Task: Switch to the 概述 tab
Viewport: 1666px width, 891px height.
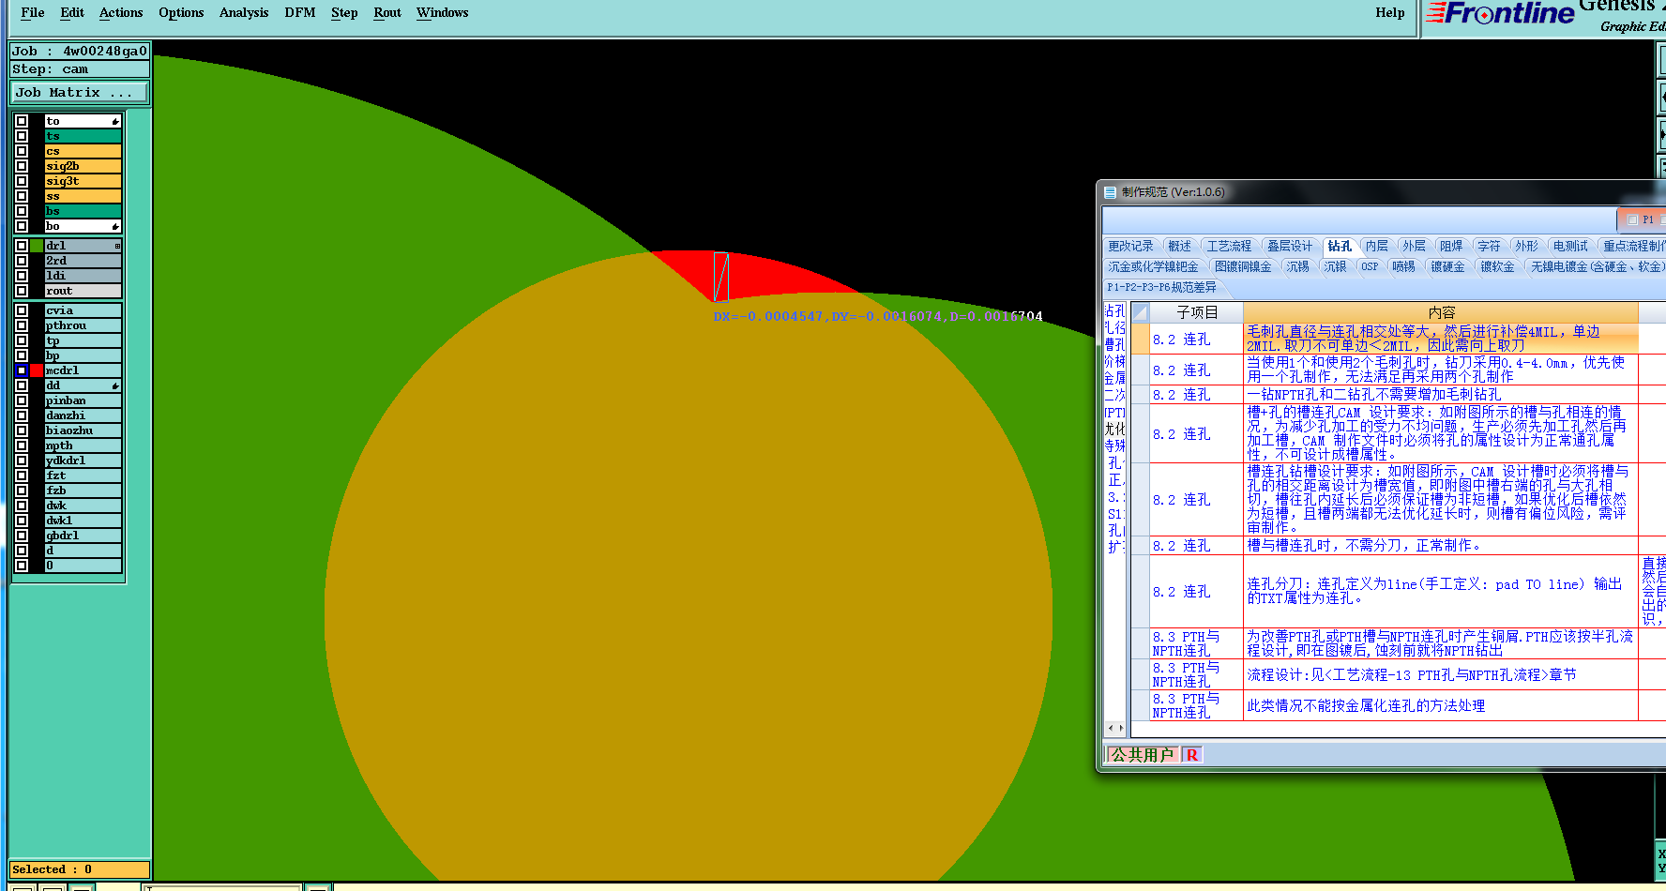Action: pos(1179,246)
